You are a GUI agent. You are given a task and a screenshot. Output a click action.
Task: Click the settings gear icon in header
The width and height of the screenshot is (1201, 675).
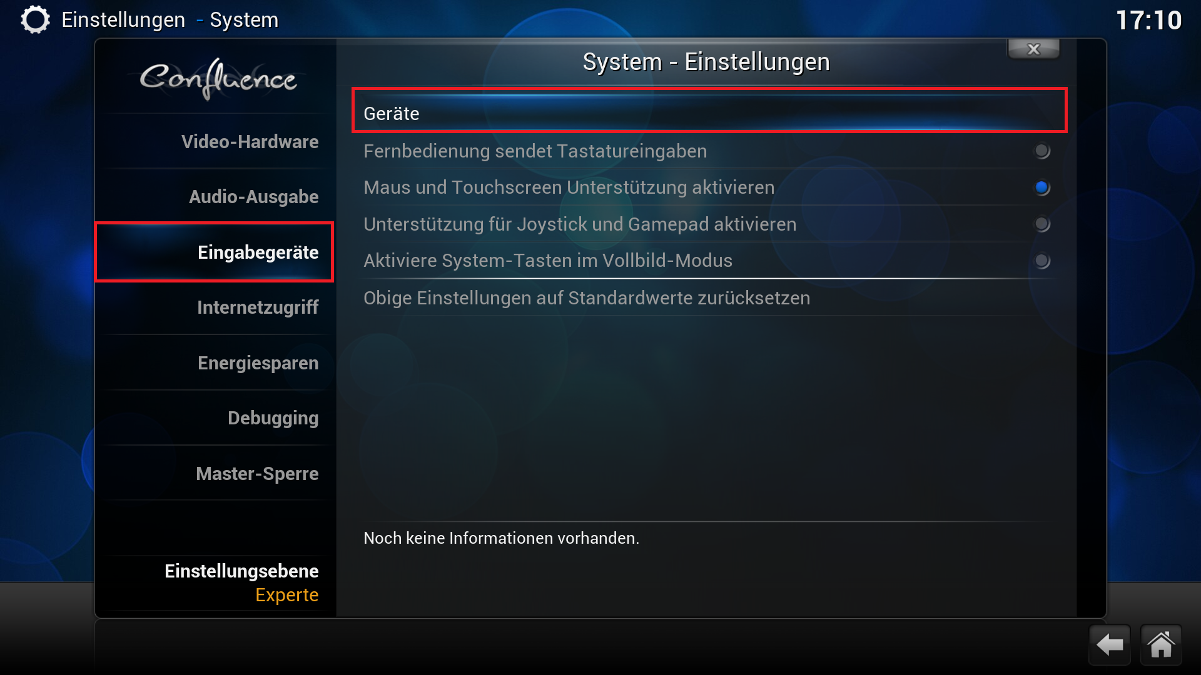(35, 19)
